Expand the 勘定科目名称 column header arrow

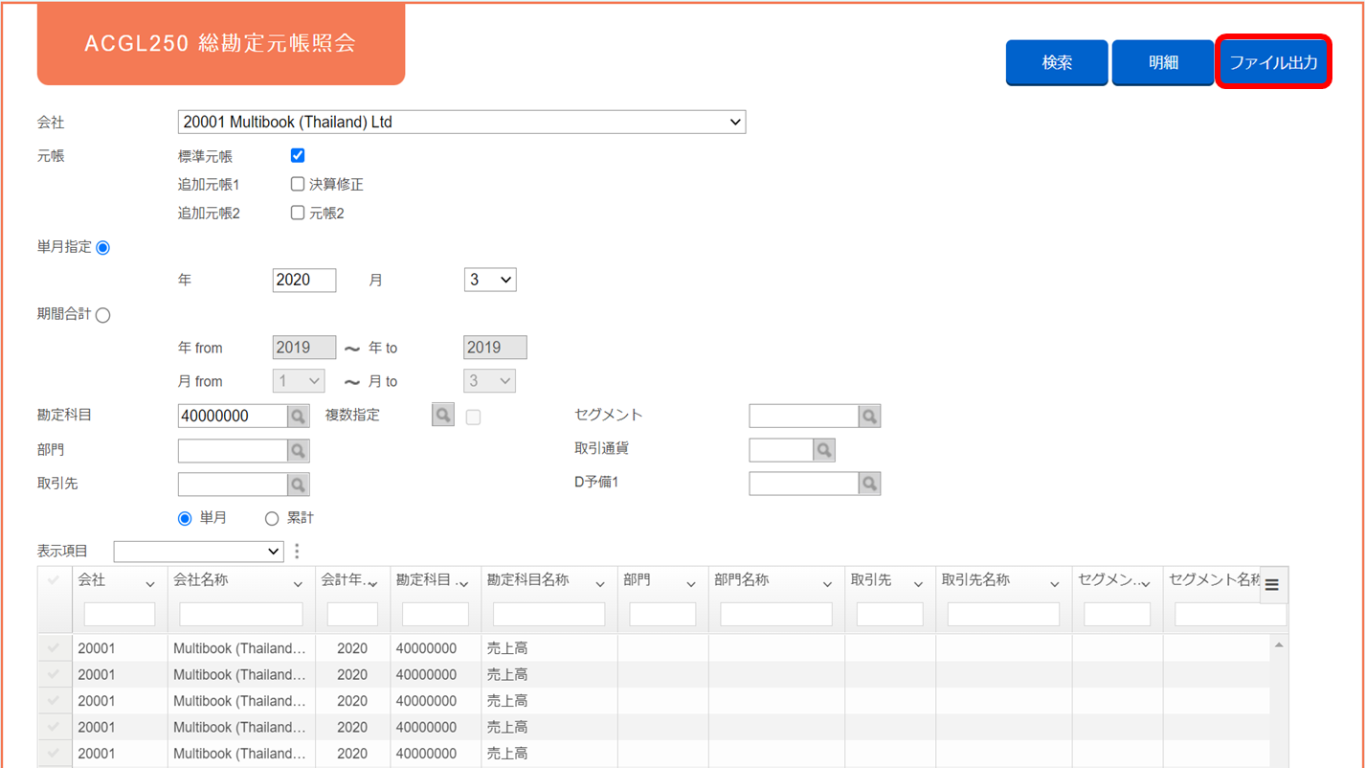[600, 584]
